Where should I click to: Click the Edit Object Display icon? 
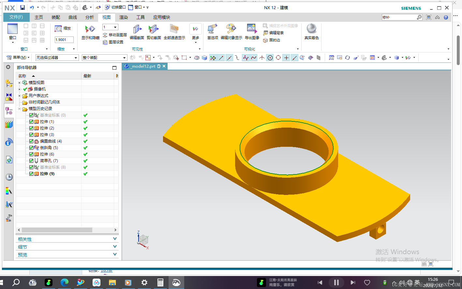[231, 29]
